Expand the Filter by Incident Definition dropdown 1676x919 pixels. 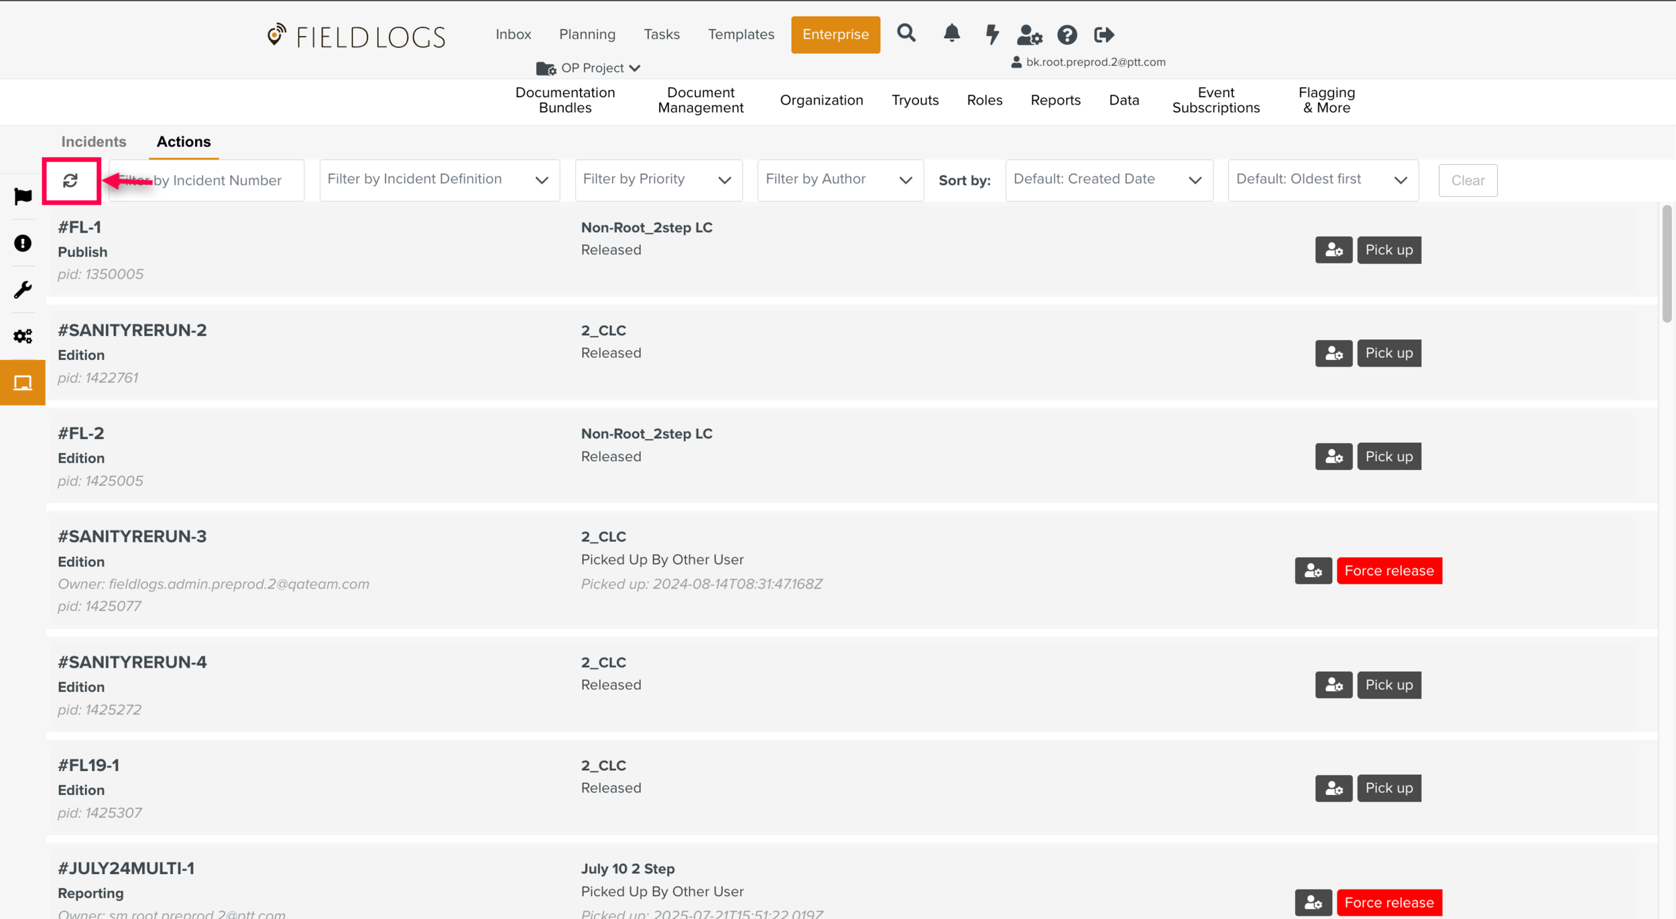pyautogui.click(x=439, y=180)
